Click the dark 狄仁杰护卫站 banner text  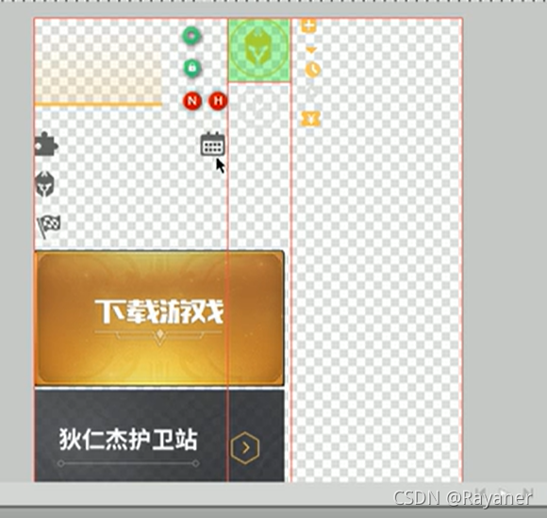tap(128, 440)
